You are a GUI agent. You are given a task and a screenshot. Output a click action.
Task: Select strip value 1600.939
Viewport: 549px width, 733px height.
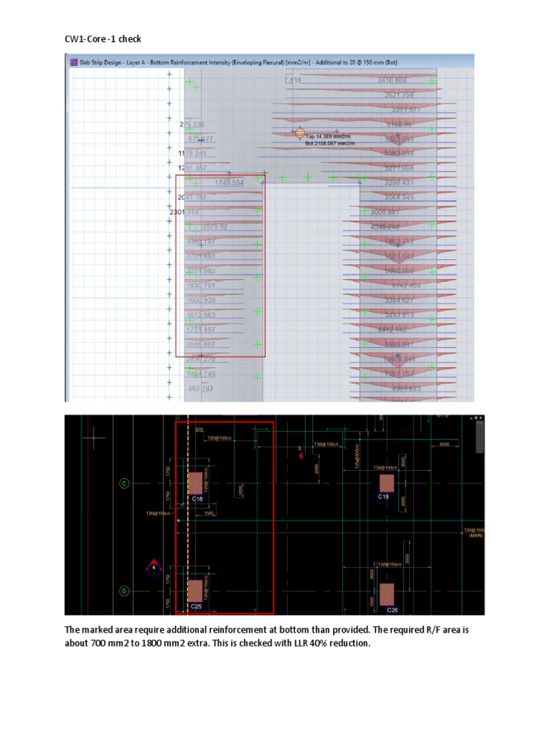tap(201, 300)
